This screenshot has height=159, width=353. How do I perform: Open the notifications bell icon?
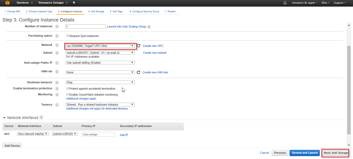pos(285,3)
